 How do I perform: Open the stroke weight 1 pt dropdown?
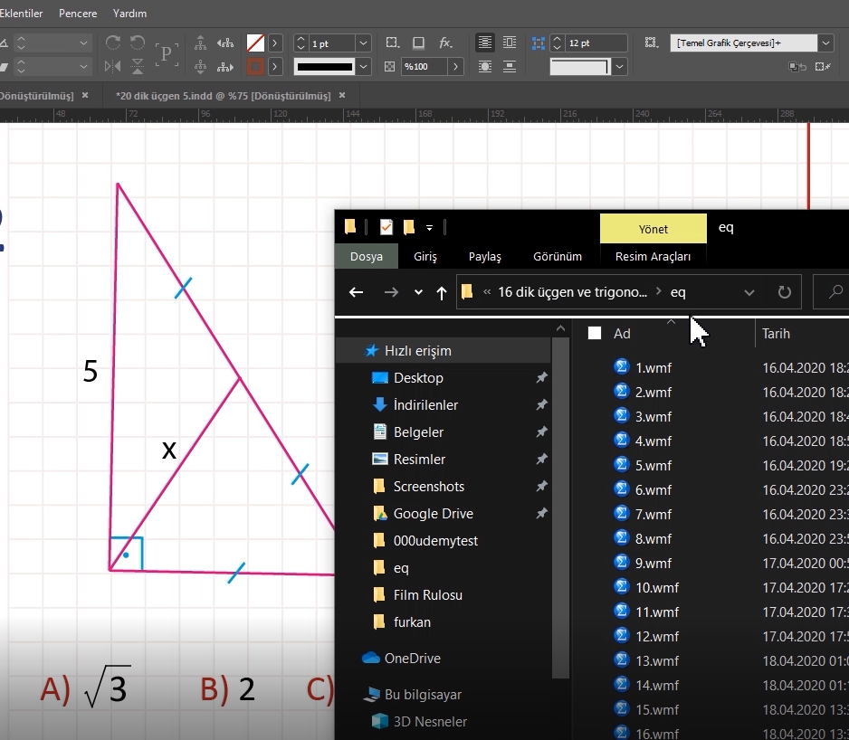point(363,43)
